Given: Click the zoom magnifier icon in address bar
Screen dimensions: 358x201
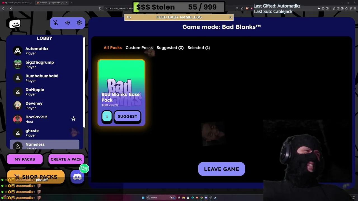Looking at the screenshot, I should [x=237, y=8].
